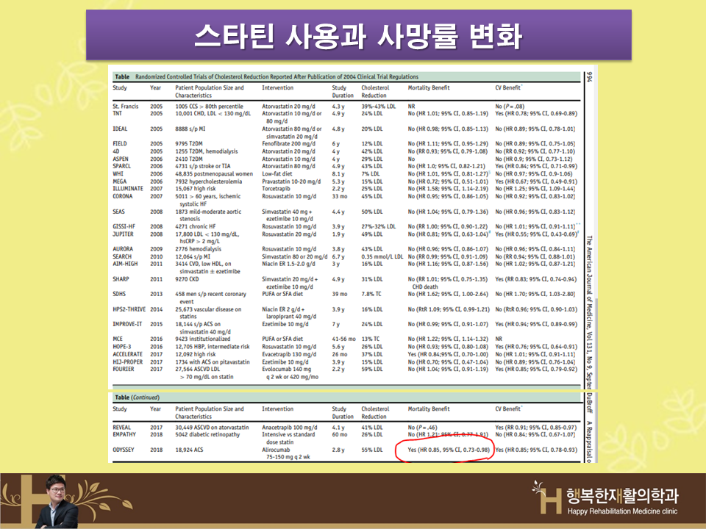706x529 pixels.
Task: Click the St. Francis cholesterol reduction 39%-43% LDL
Action: (x=379, y=107)
